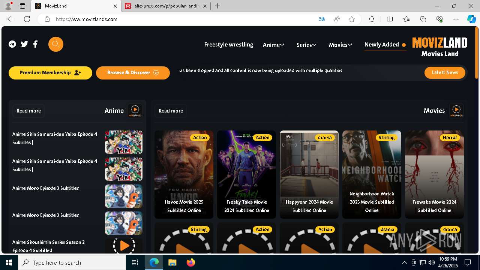
Task: Open the Twitter social icon
Action: pyautogui.click(x=24, y=44)
